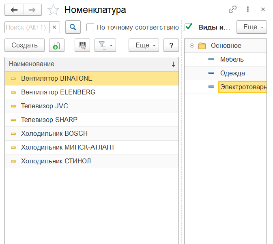Open barcode search icon
The width and height of the screenshot is (273, 244).
(82, 45)
